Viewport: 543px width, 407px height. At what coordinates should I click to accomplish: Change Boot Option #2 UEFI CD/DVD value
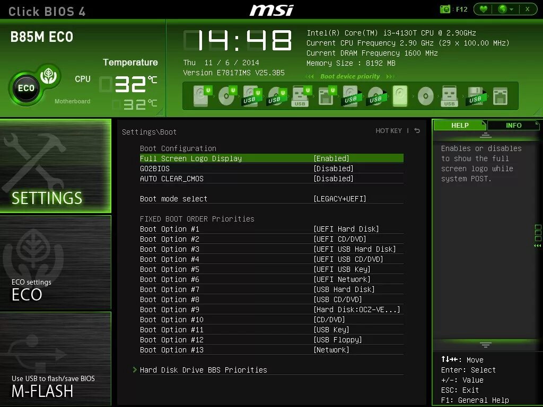[340, 239]
